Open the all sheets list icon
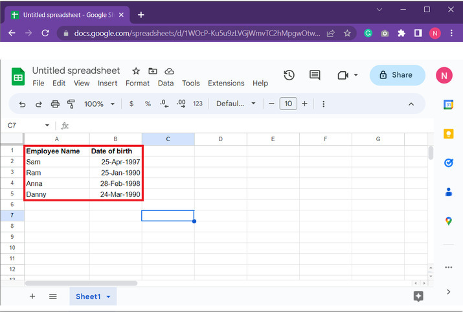The height and width of the screenshot is (312, 463). 53,296
